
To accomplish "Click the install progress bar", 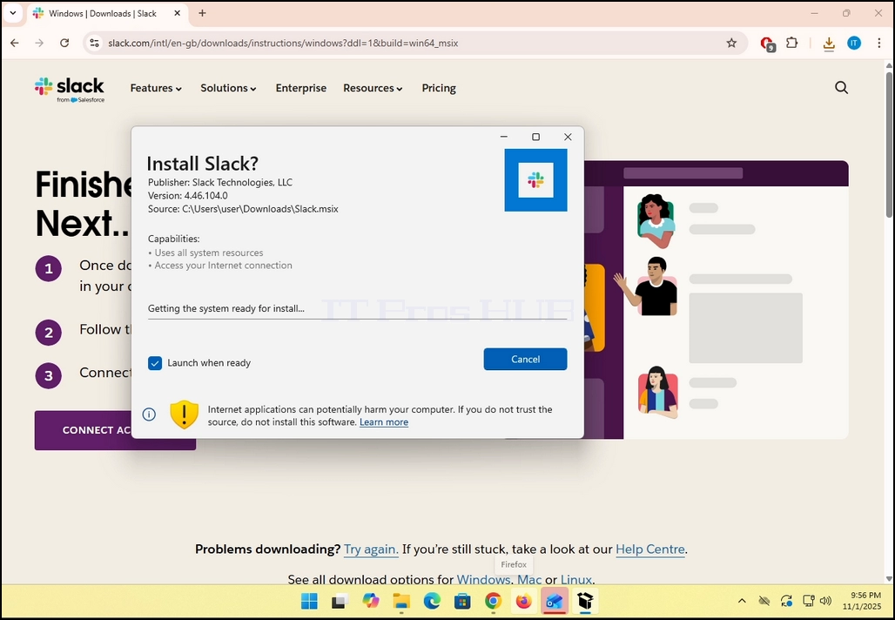I will click(x=357, y=319).
